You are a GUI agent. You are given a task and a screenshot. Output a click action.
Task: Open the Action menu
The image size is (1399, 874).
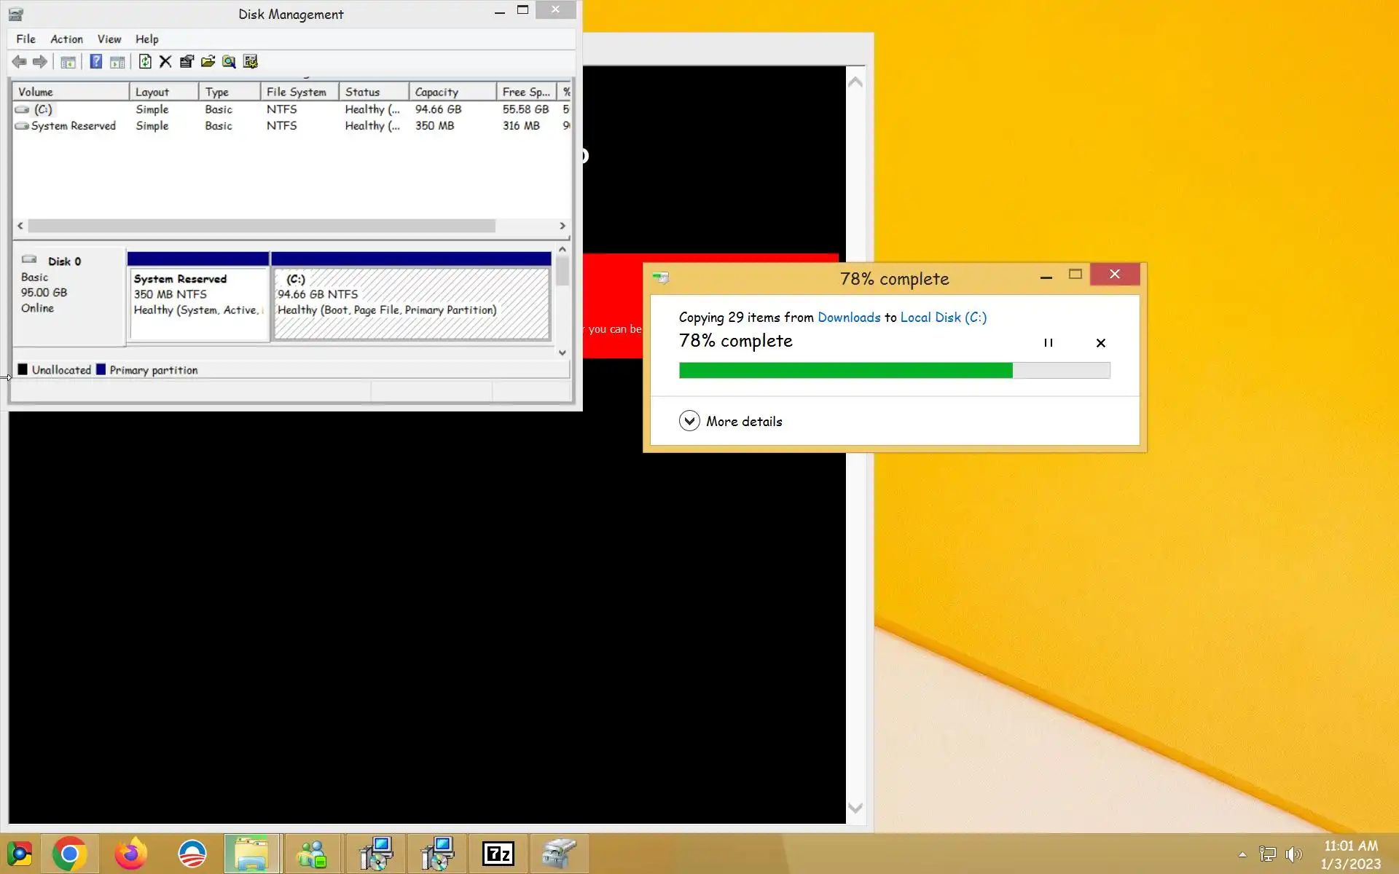point(66,39)
